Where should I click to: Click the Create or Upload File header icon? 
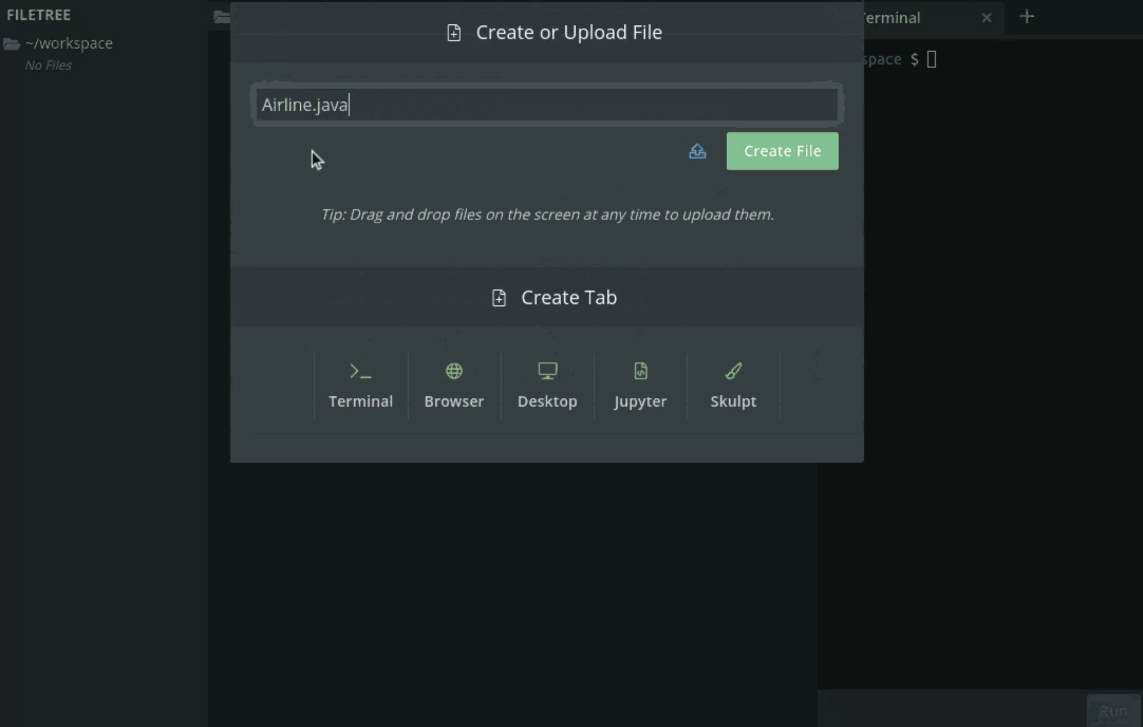(454, 33)
